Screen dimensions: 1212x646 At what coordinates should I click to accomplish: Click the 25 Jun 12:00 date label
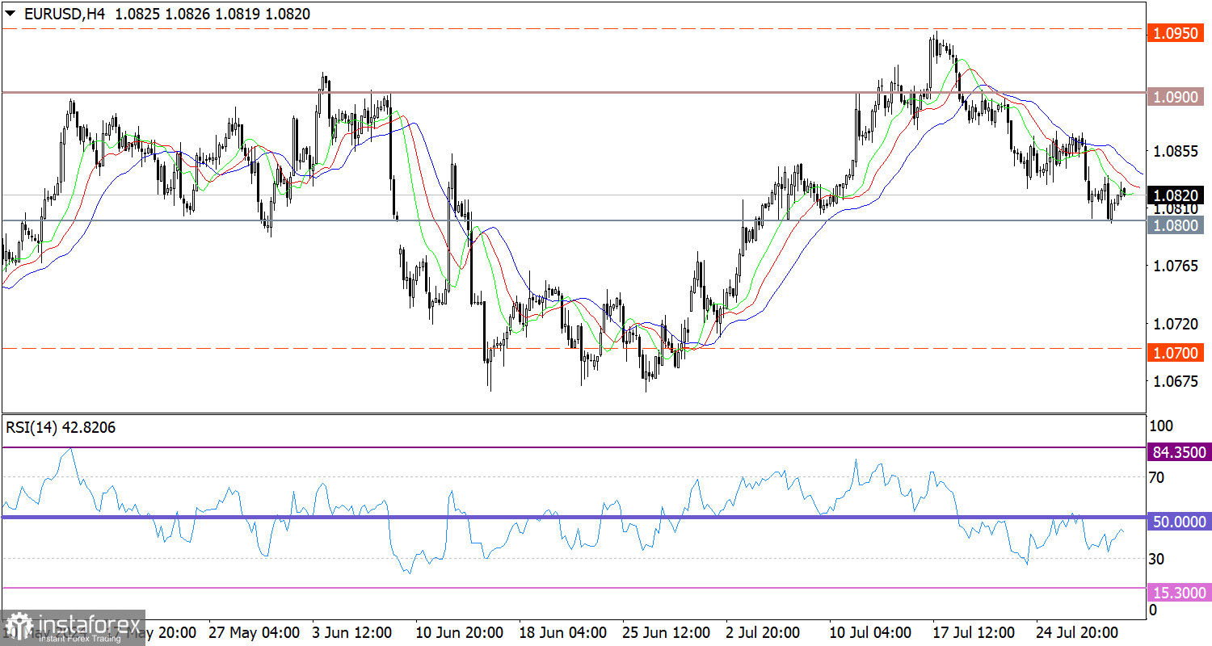click(x=667, y=632)
